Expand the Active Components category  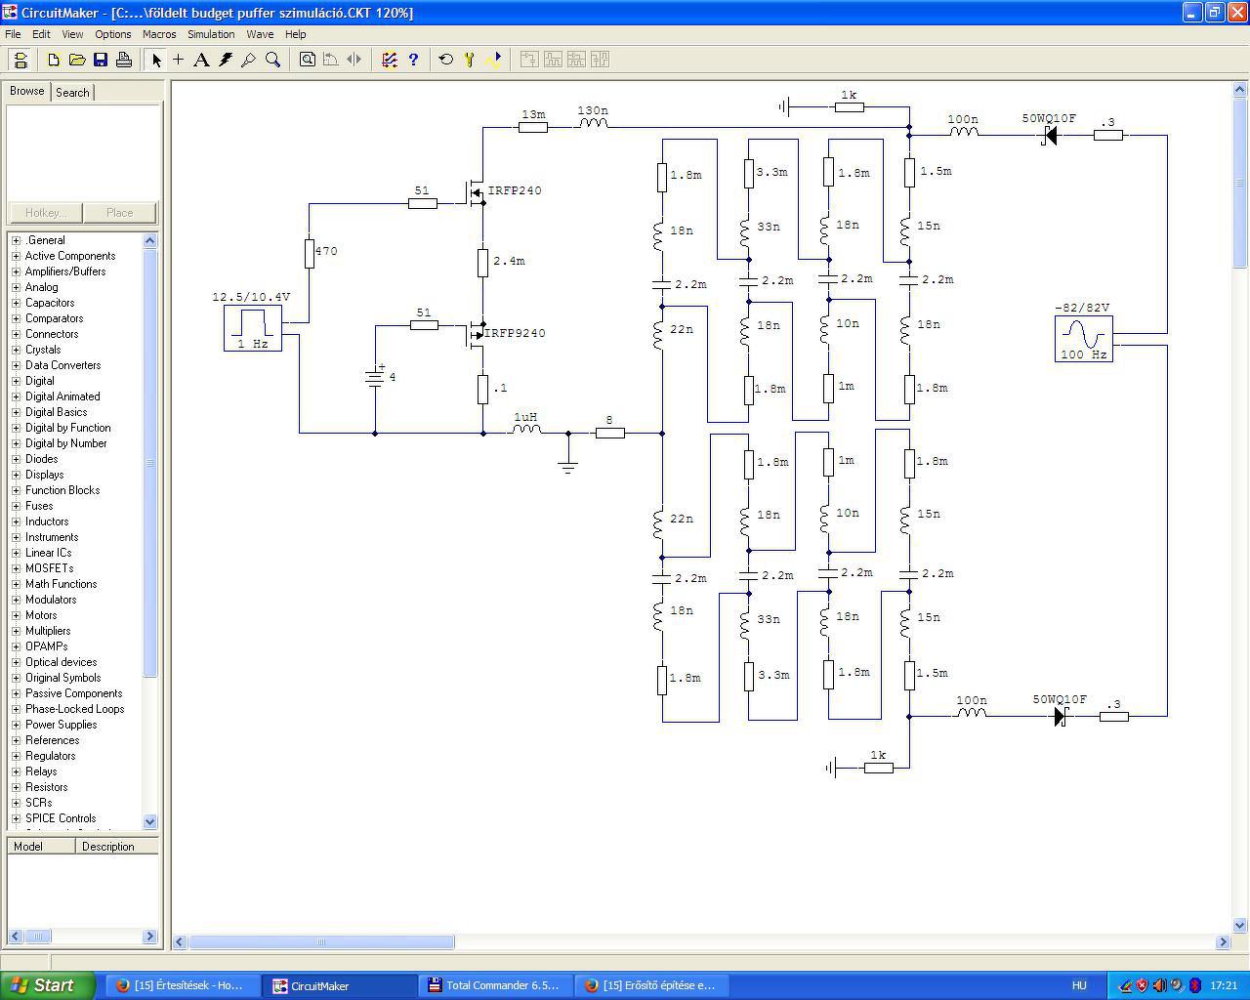coord(16,256)
